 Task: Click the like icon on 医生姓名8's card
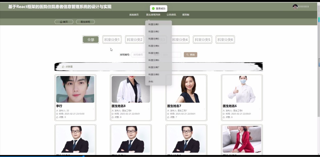(113, 117)
